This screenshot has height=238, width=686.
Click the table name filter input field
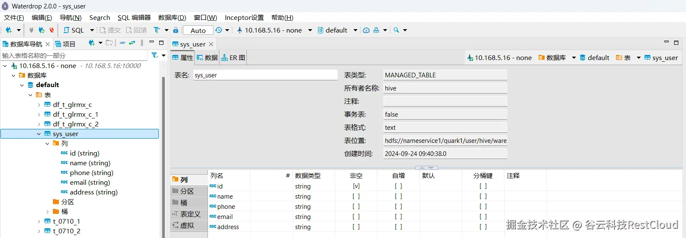[74, 55]
